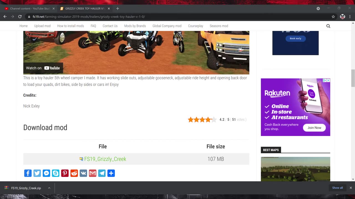355x199 pixels.
Task: Open the Chrome three-dot menu
Action: tap(350, 17)
